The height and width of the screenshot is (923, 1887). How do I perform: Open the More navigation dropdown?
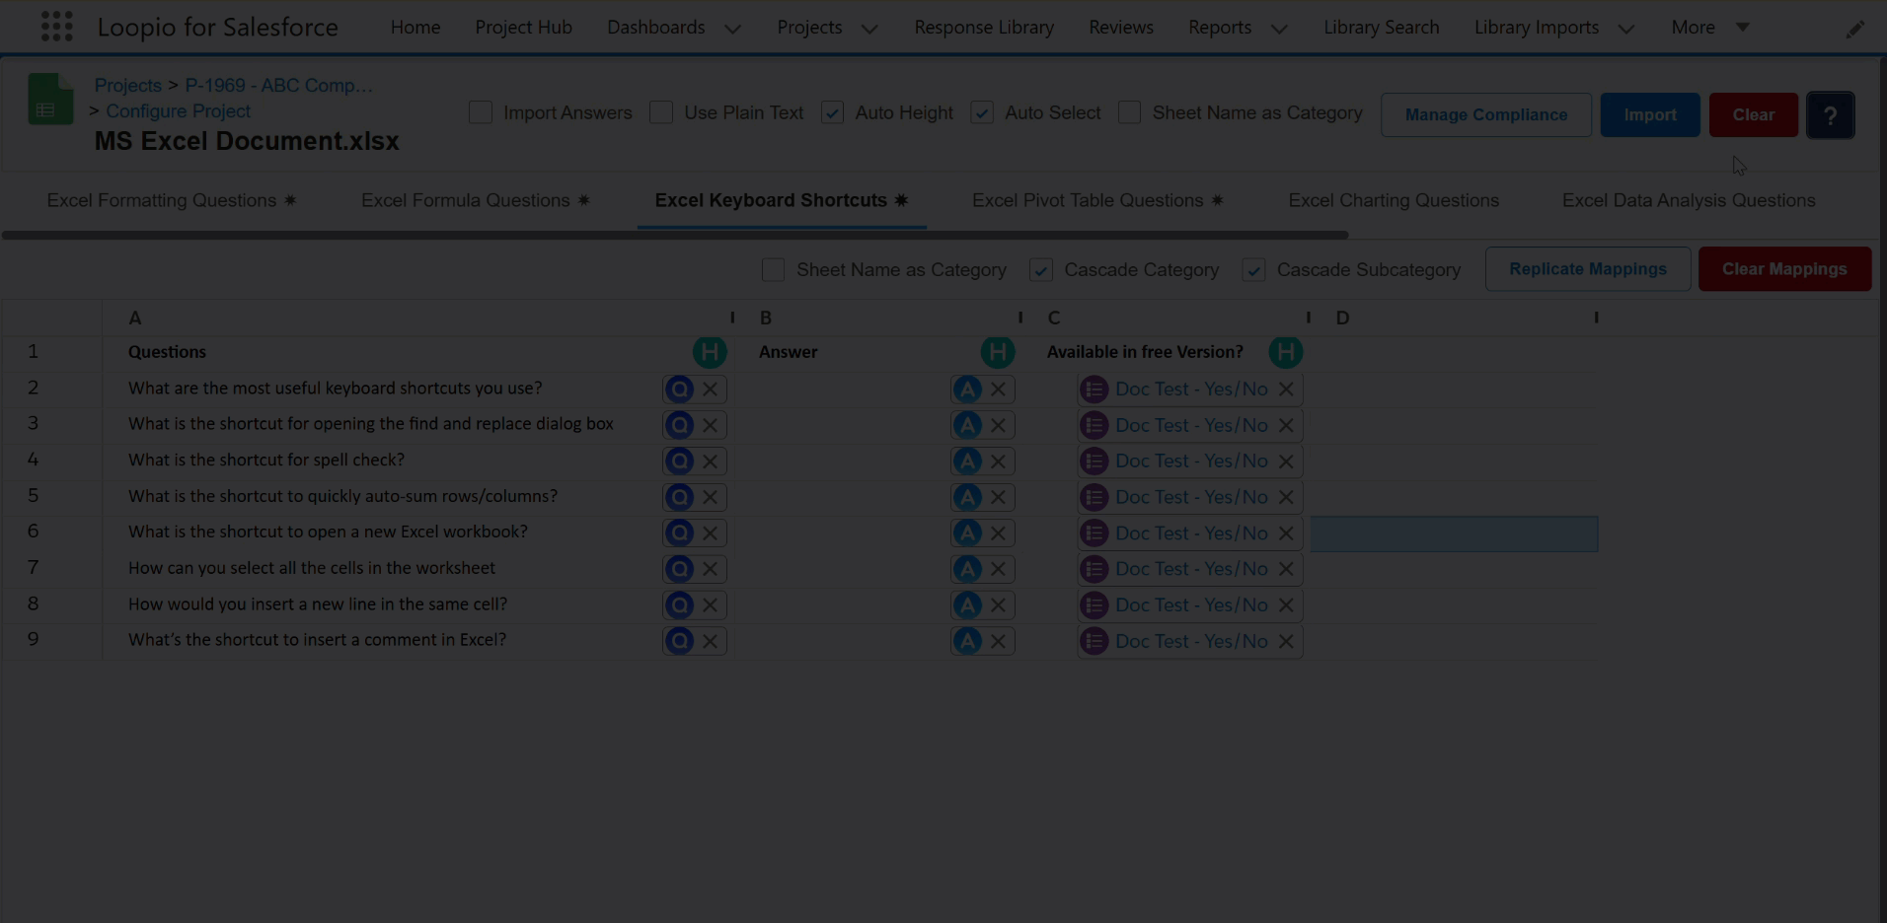[1710, 28]
